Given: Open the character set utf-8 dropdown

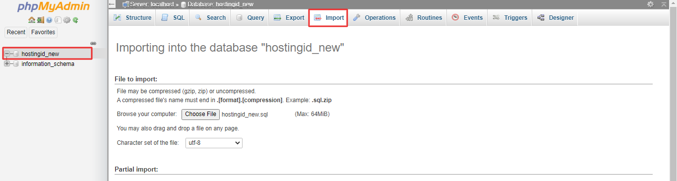Looking at the screenshot, I should click(x=214, y=143).
